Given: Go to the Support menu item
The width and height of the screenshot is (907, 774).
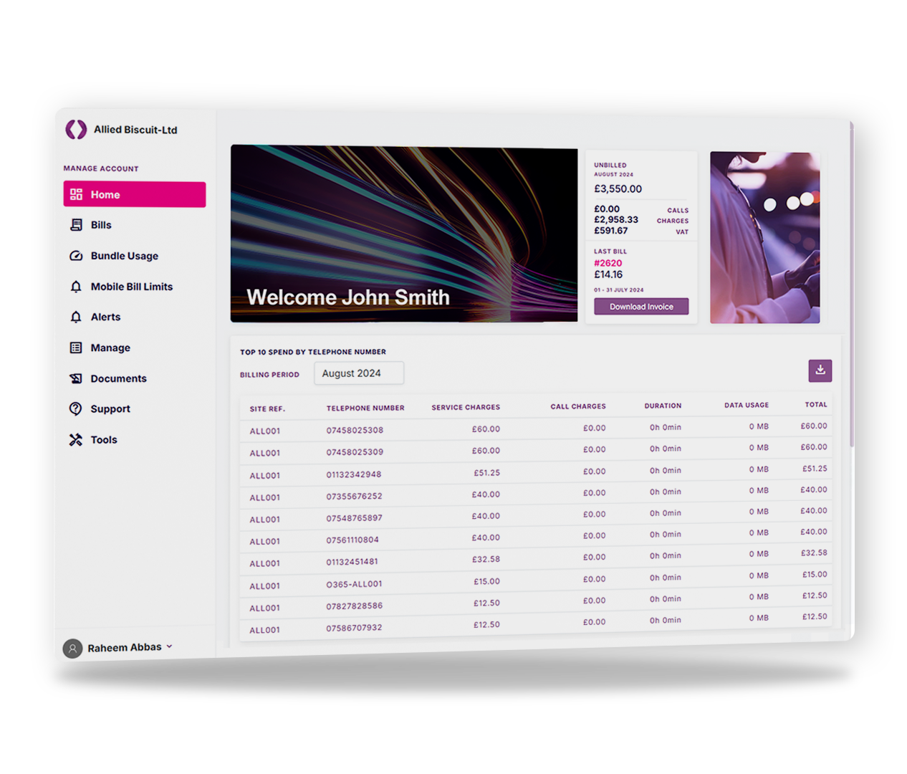Looking at the screenshot, I should click(x=110, y=408).
